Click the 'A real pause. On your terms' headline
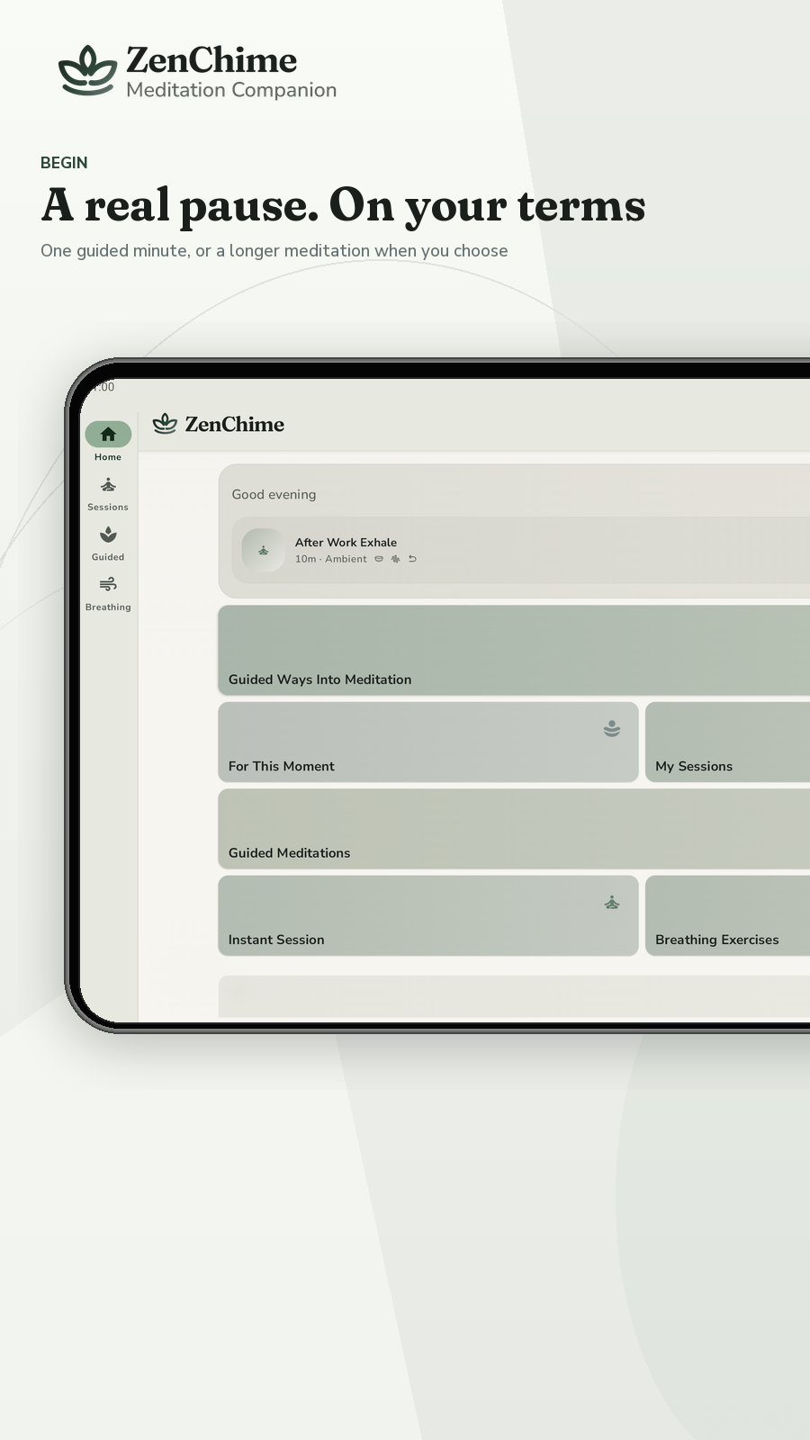This screenshot has width=810, height=1440. point(343,205)
